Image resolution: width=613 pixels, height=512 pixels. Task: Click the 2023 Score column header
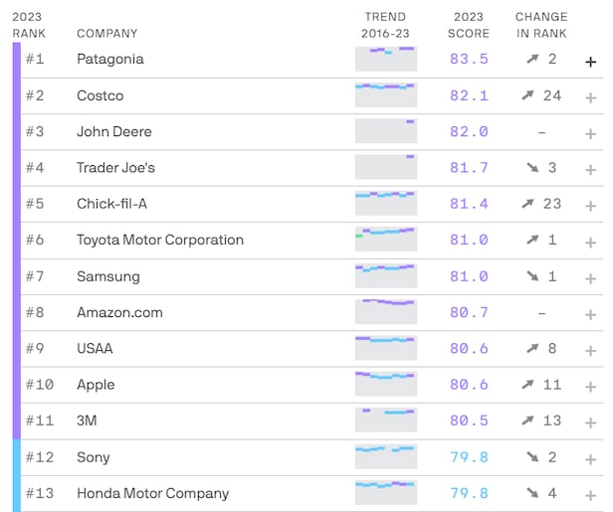(x=469, y=25)
